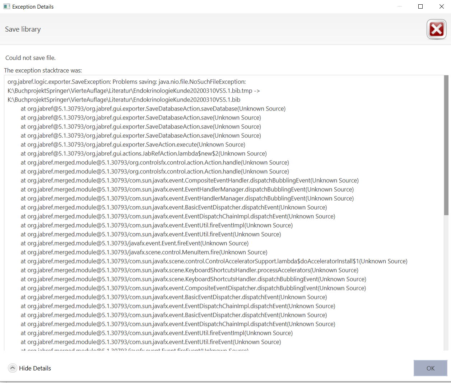Click the javafx.event.Event.fireEvent stack line
Viewport: 451px width, 383px height.
[135, 243]
